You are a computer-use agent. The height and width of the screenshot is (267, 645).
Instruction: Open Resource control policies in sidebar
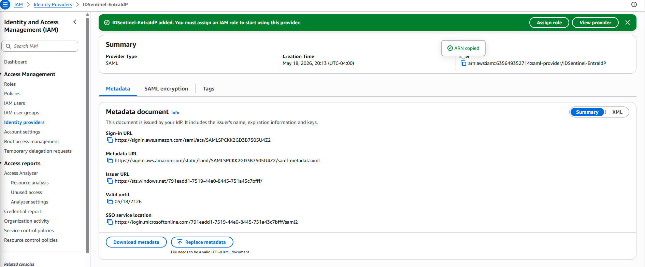[x=31, y=240]
